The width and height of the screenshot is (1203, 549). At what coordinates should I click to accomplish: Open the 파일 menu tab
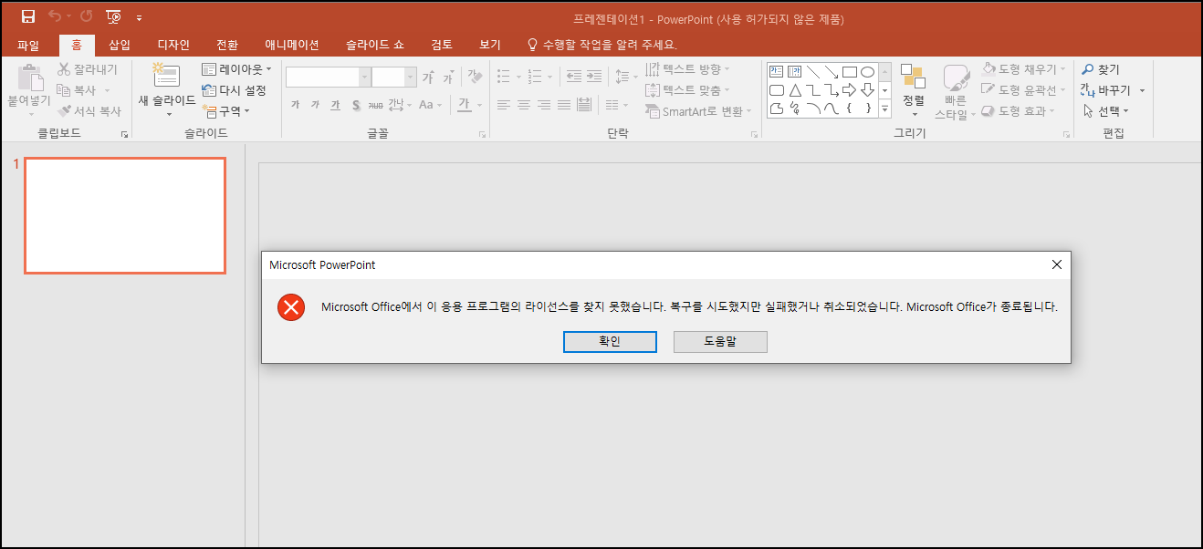coord(28,45)
